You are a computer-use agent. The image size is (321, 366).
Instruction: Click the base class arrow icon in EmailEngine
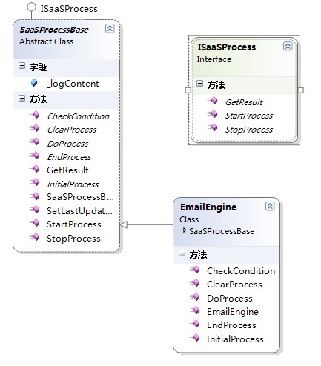(x=183, y=230)
